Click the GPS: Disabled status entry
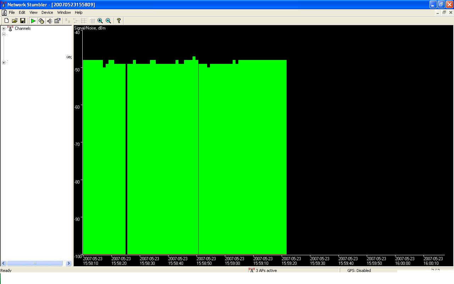Image resolution: width=454 pixels, height=284 pixels. tap(359, 271)
